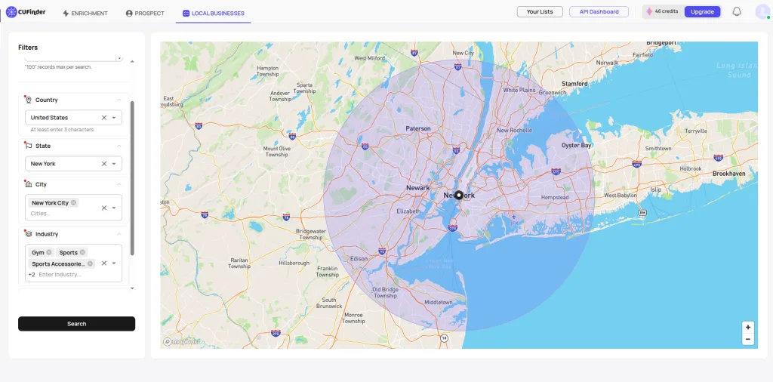Screen dimensions: 773x382
Task: Click the Industry layers icon
Action: 28,234
